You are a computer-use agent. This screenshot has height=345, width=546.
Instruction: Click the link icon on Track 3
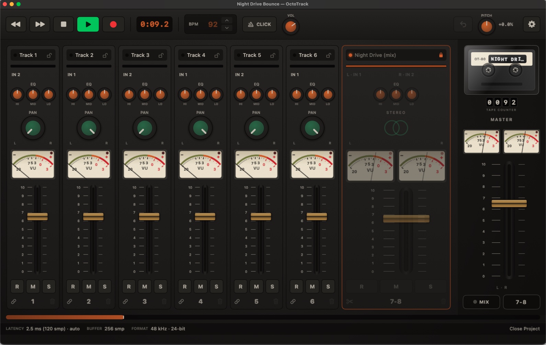point(125,301)
